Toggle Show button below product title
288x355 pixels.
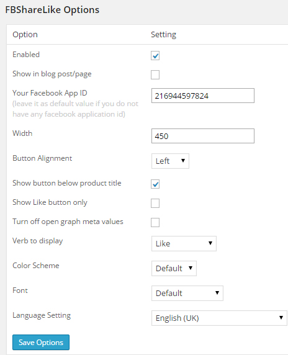coord(155,184)
